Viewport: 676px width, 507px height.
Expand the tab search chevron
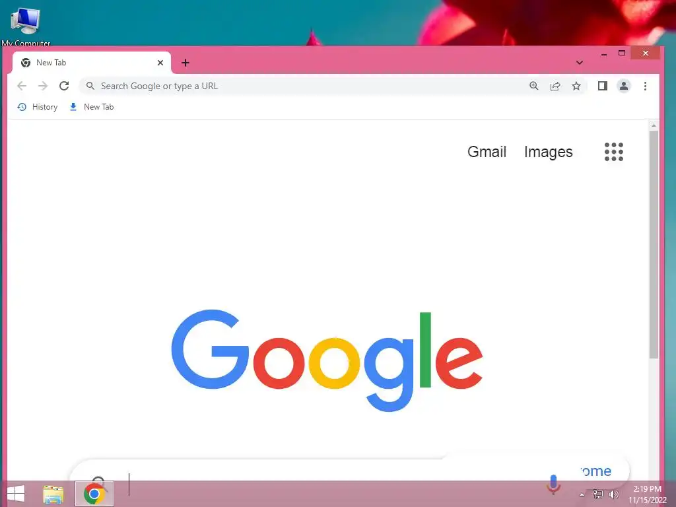tap(580, 63)
